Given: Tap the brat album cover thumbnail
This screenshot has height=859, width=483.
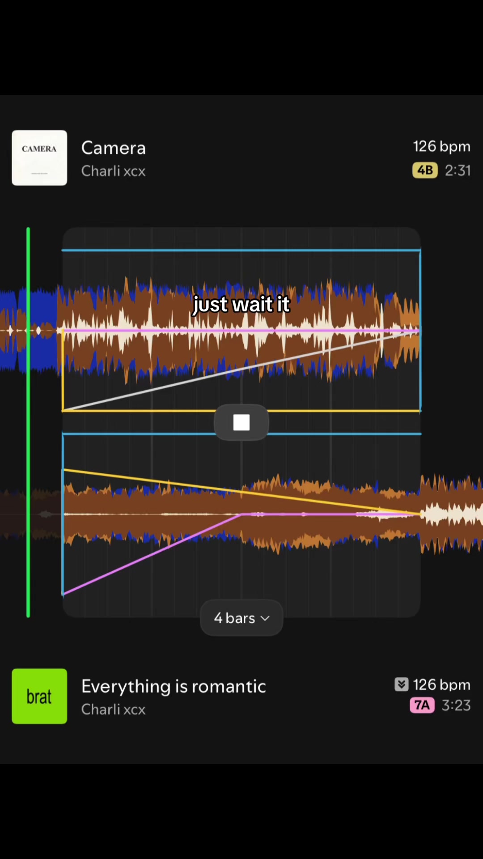Looking at the screenshot, I should (x=39, y=696).
